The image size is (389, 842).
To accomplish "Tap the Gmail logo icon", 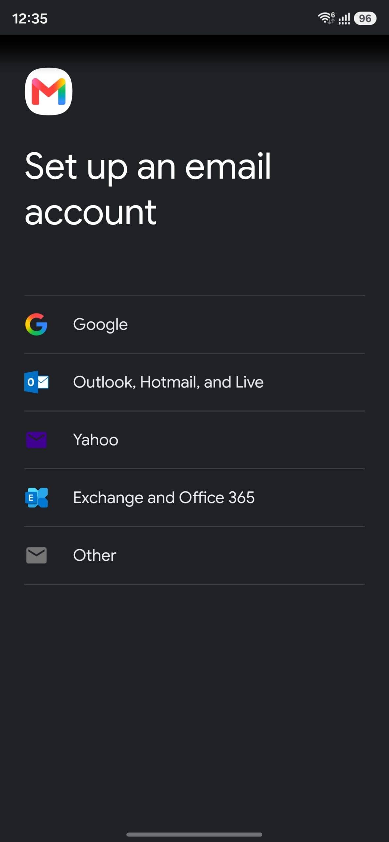I will point(48,91).
